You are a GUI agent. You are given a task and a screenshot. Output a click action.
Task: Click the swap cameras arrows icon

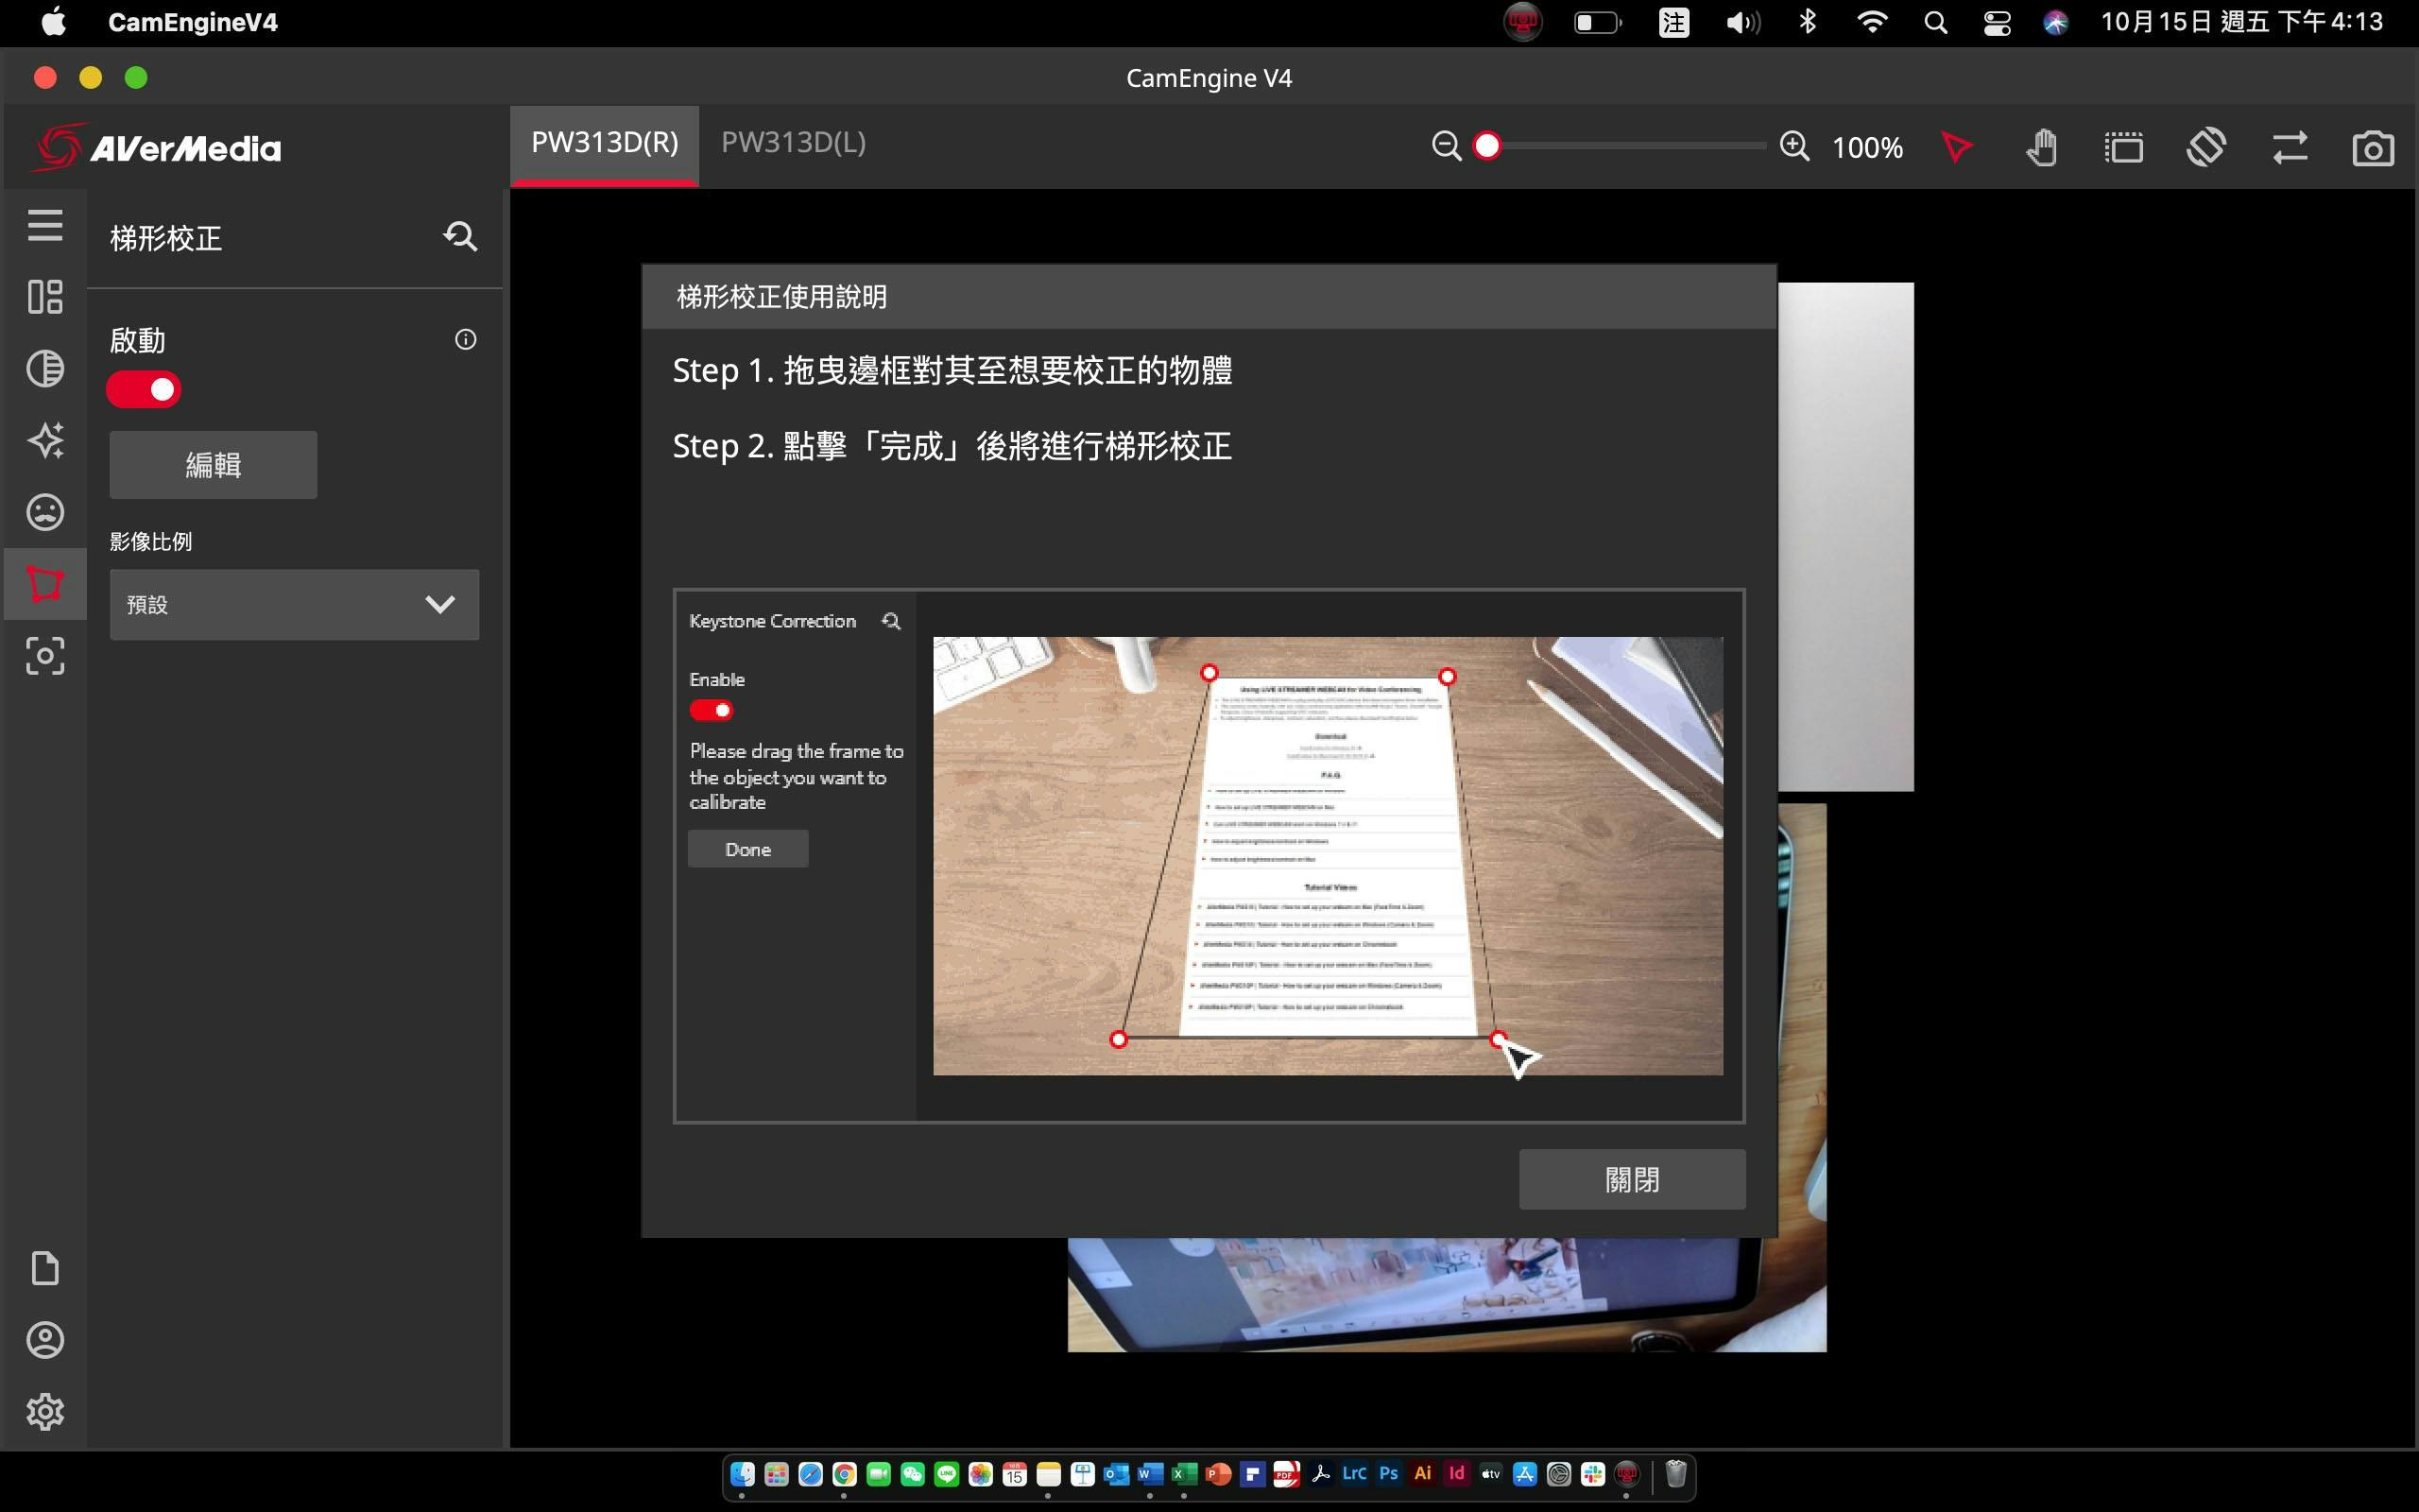(x=2289, y=148)
